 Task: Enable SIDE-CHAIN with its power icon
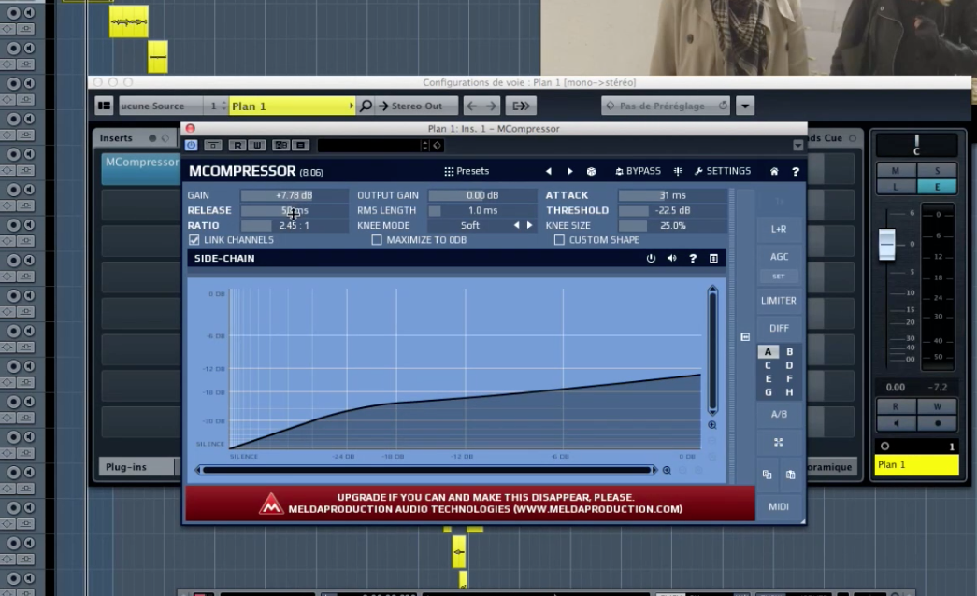coord(651,258)
